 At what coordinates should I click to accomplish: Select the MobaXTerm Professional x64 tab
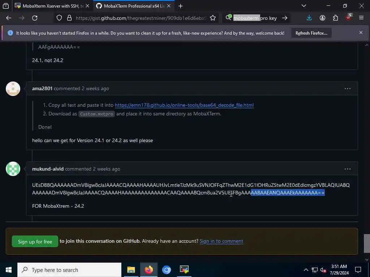click(134, 6)
